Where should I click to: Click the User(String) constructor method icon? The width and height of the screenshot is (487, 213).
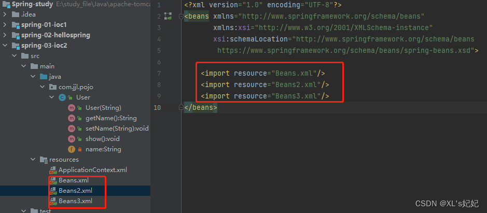coord(71,108)
